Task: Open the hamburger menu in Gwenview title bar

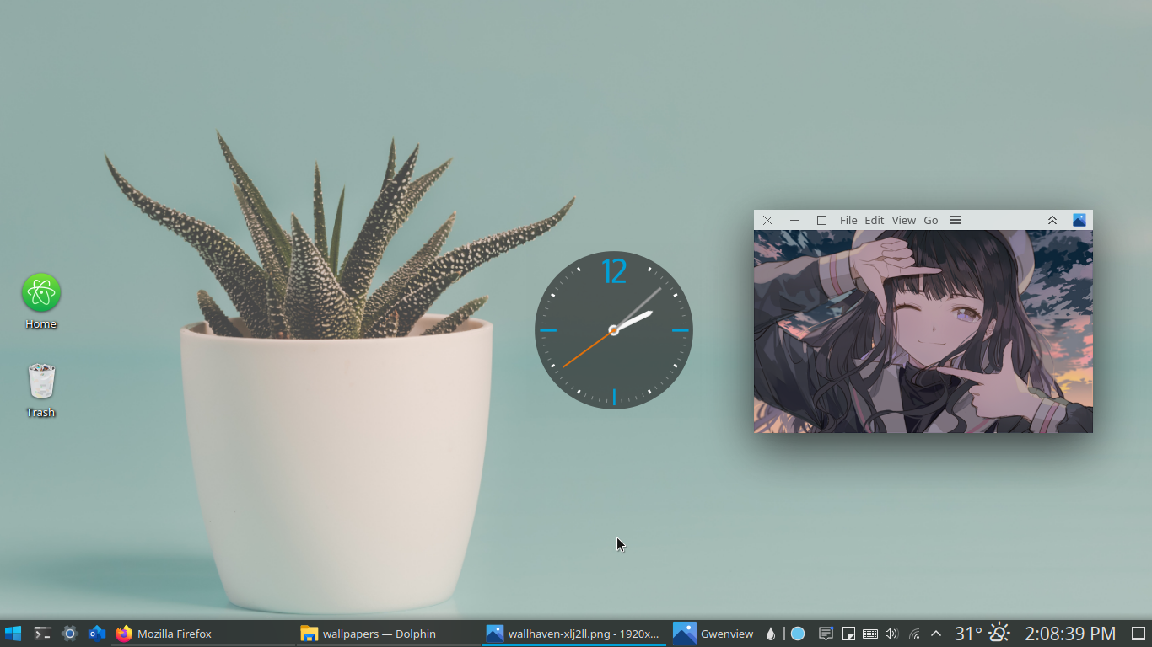Action: pos(956,220)
